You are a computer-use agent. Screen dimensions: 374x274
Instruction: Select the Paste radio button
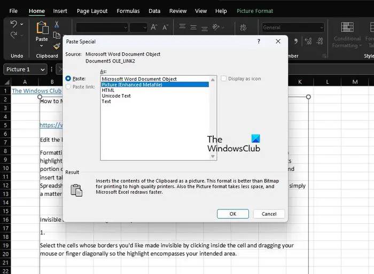[x=68, y=79]
